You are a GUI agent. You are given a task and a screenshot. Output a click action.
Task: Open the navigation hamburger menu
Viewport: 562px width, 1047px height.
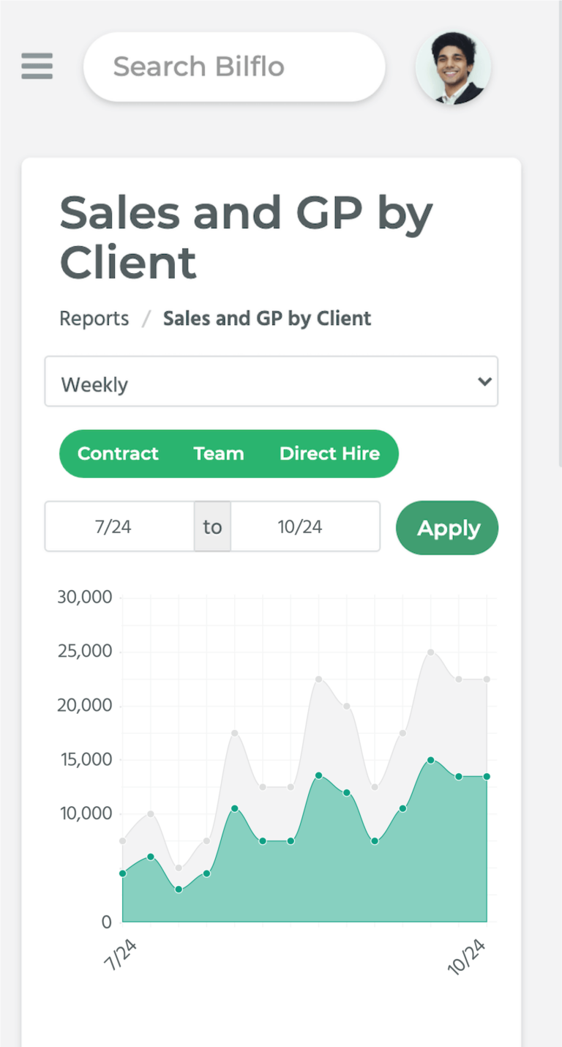(37, 67)
